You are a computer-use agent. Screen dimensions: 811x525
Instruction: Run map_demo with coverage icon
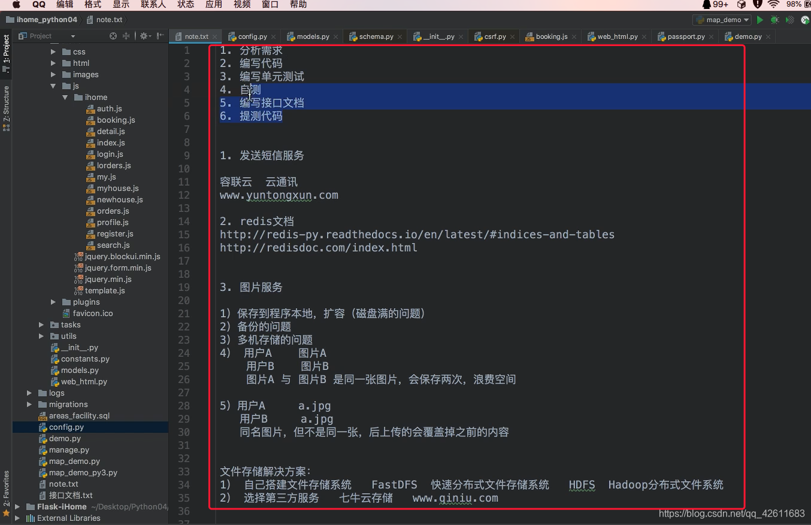tap(790, 20)
